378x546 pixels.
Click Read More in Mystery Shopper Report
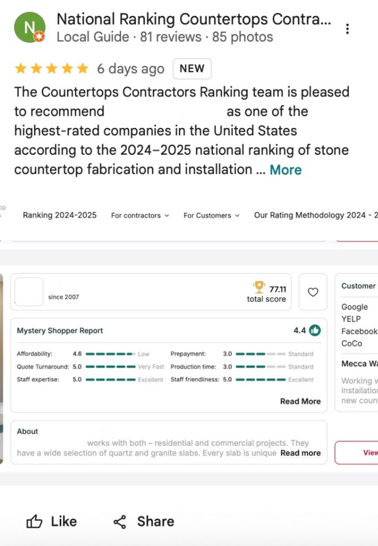click(300, 401)
